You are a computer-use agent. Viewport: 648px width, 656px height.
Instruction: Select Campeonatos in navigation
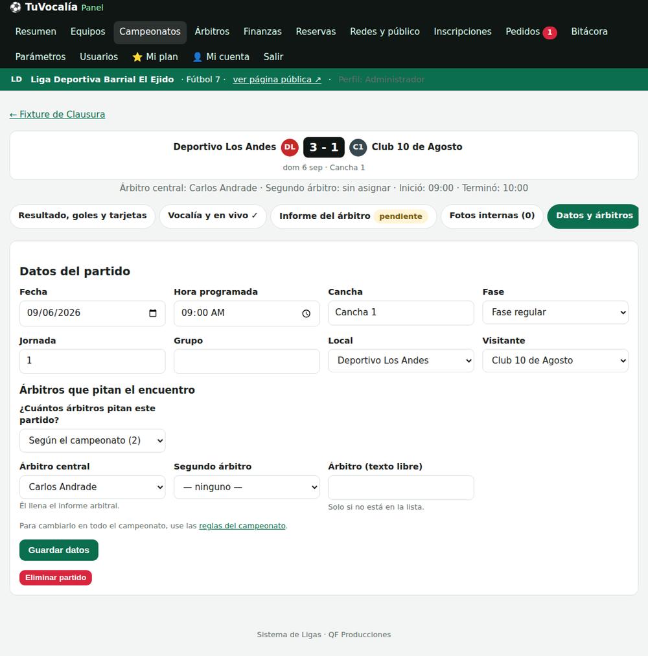point(150,32)
